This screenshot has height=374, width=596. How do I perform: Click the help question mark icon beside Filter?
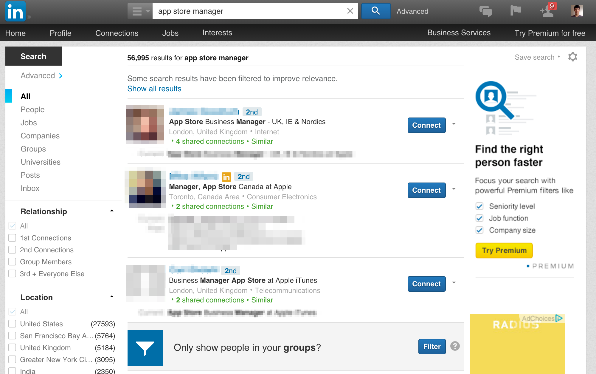pos(455,346)
